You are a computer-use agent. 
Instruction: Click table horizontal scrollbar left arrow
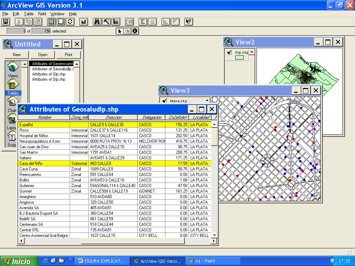[x=21, y=241]
